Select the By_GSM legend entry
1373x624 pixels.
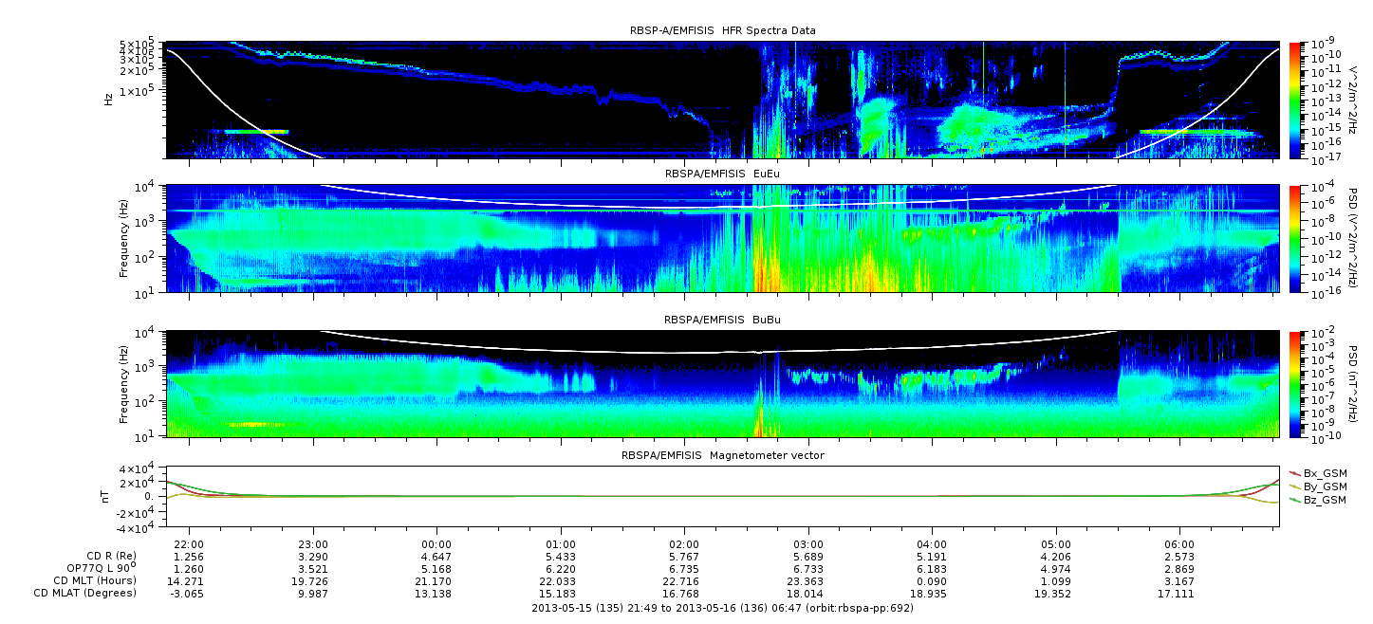pos(1325,486)
